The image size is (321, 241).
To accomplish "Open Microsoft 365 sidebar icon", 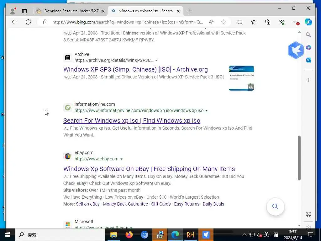I will point(308,48).
